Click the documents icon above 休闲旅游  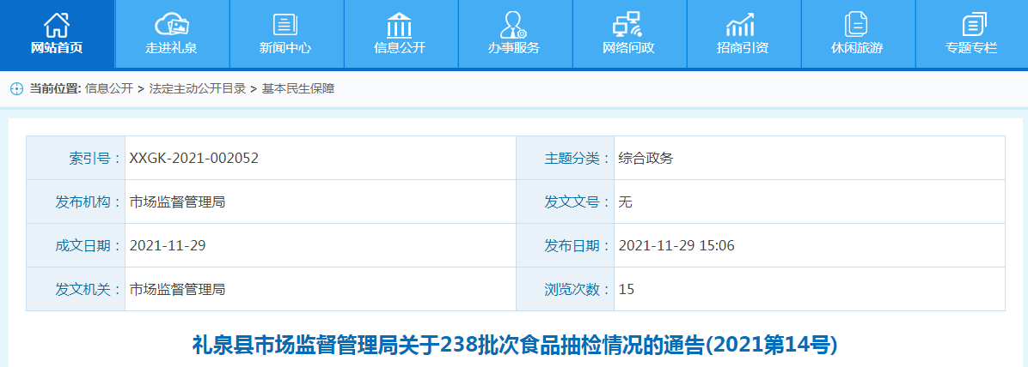pos(855,25)
